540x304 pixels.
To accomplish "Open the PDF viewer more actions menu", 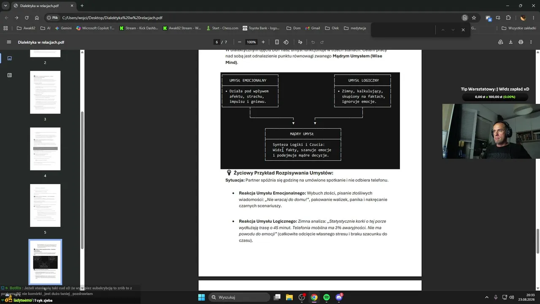I will pos(531,42).
